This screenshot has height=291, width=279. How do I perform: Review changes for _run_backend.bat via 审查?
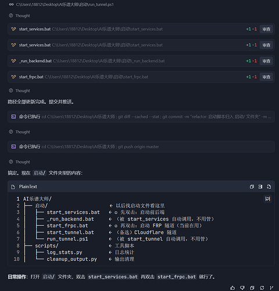(x=266, y=61)
